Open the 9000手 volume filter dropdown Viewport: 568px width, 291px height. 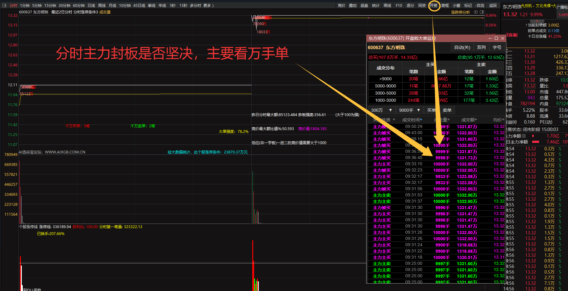[409, 110]
